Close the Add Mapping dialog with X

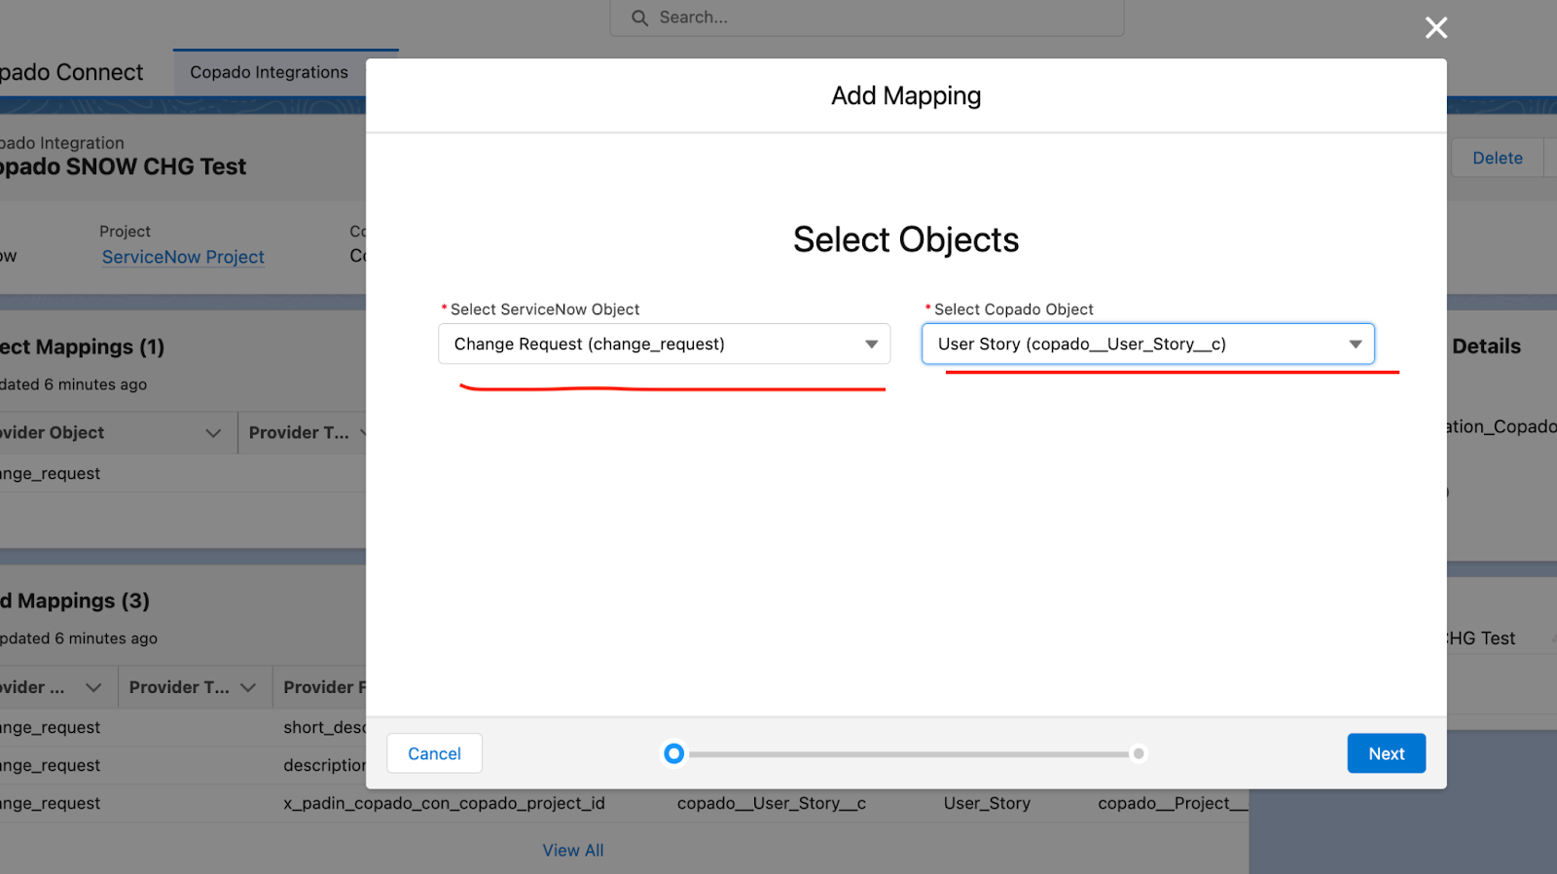click(x=1436, y=28)
